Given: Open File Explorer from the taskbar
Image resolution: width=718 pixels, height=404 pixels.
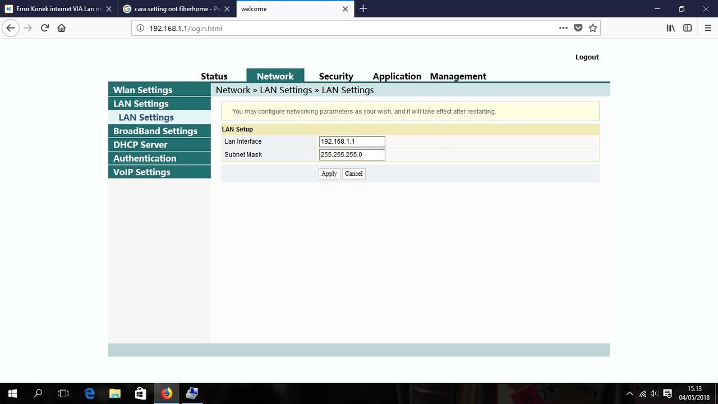Looking at the screenshot, I should point(114,393).
